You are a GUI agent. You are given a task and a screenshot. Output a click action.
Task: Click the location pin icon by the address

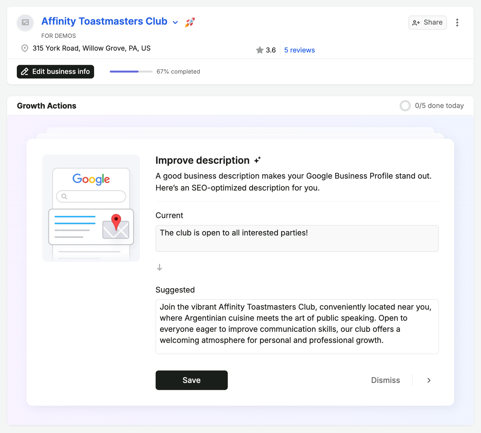(25, 48)
